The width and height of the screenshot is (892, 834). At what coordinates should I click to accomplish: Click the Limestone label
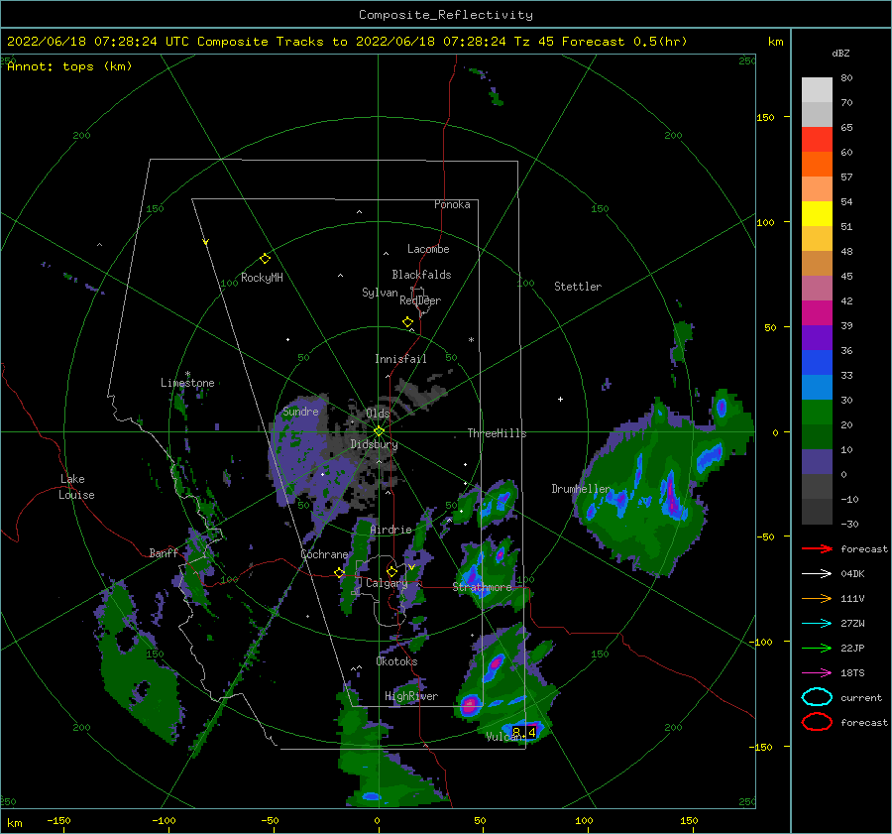click(187, 383)
